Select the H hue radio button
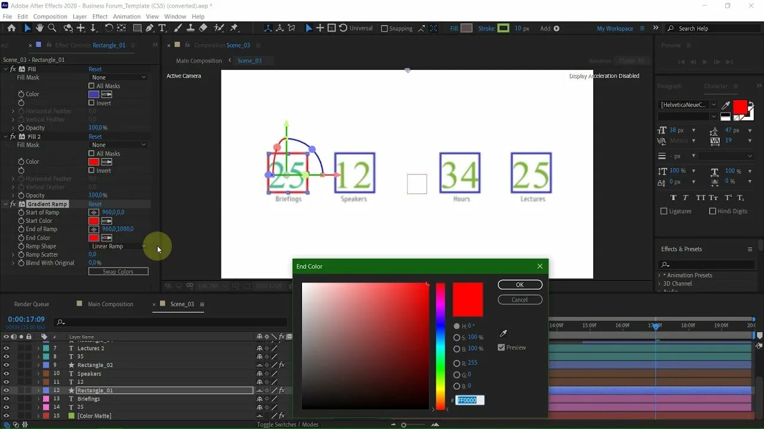The image size is (764, 429). pos(457,326)
